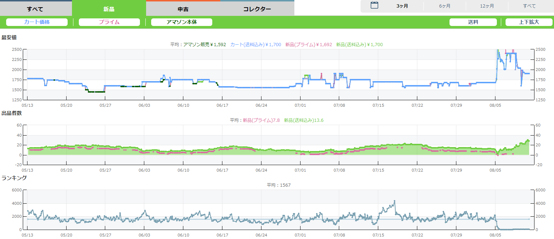Open the calendar date picker icon
The width and height of the screenshot is (554, 239).
point(375,5)
